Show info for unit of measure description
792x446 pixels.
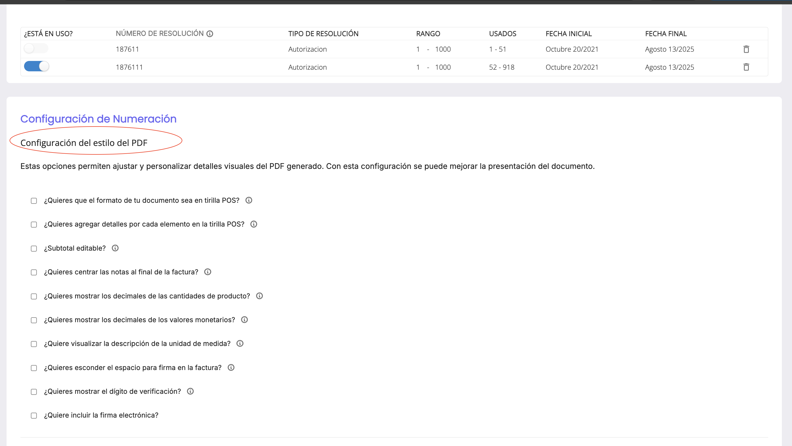point(240,344)
